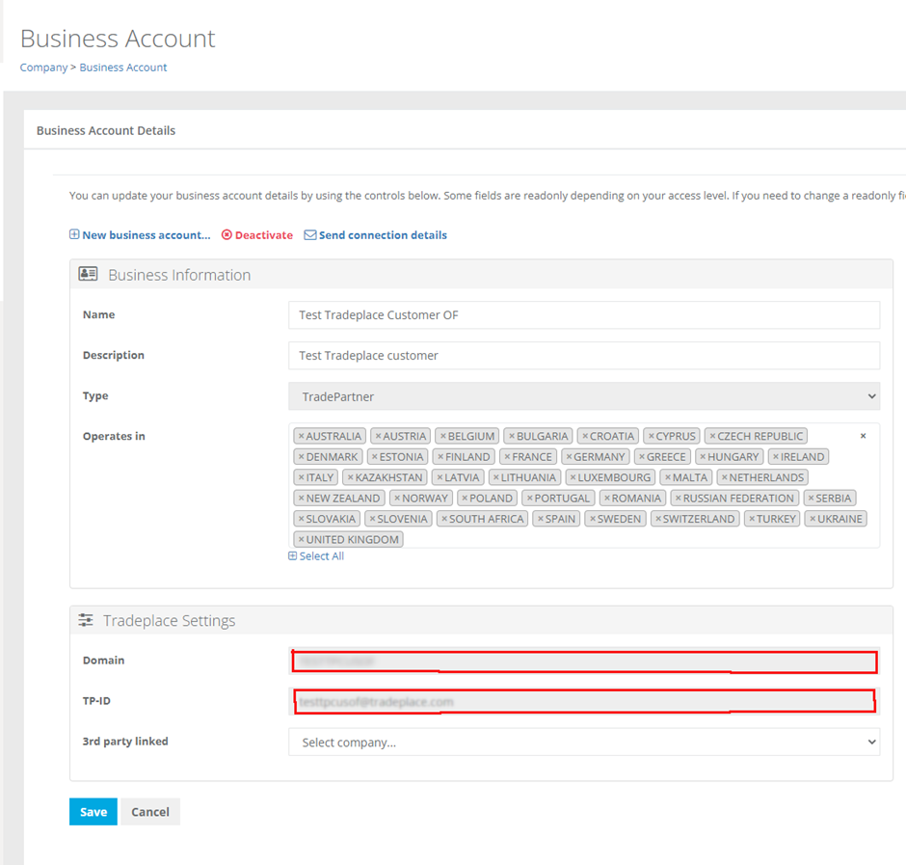906x865 pixels.
Task: Save the business account details
Action: coord(93,812)
